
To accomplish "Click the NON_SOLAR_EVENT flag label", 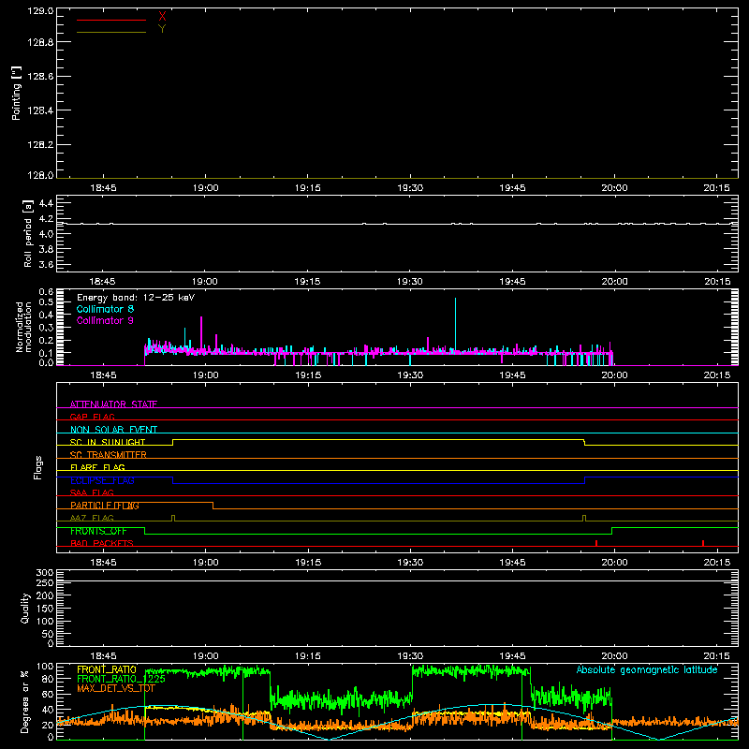I will pos(113,430).
